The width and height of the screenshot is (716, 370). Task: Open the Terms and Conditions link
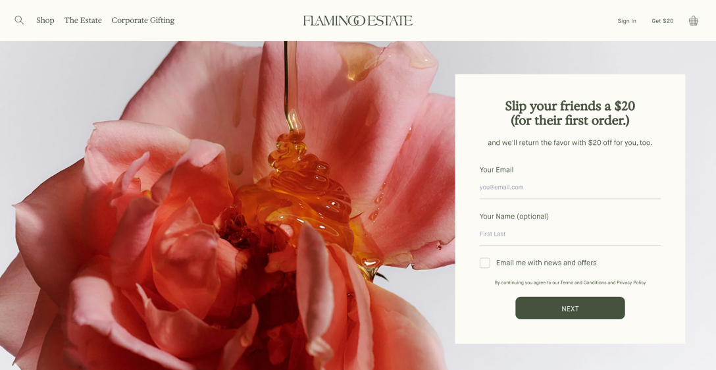pyautogui.click(x=583, y=282)
